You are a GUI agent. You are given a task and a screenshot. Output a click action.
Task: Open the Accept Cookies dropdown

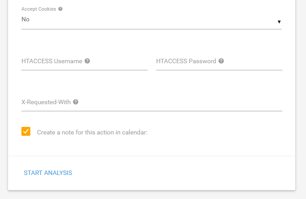(151, 20)
